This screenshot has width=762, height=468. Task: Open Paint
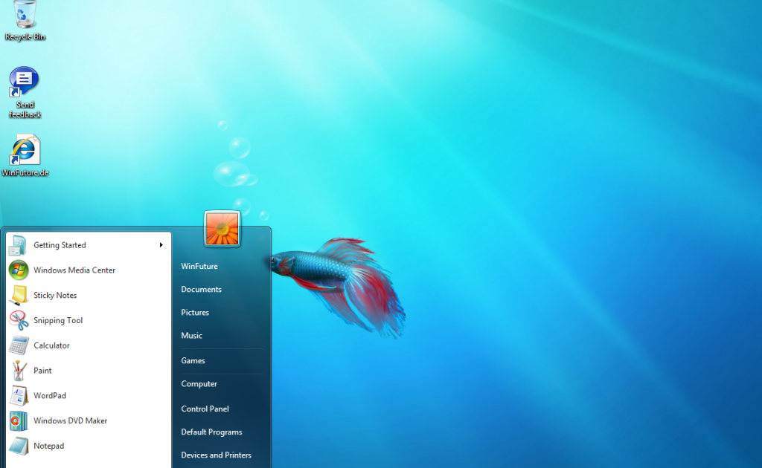[x=42, y=370]
